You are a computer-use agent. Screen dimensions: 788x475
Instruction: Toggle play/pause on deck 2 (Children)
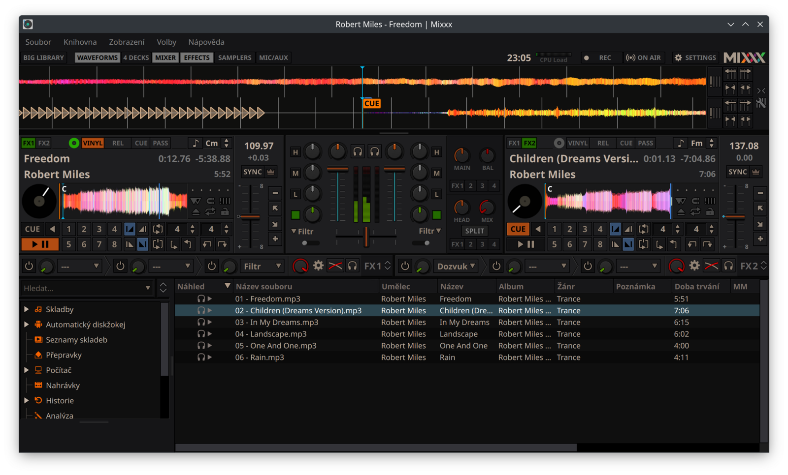525,244
